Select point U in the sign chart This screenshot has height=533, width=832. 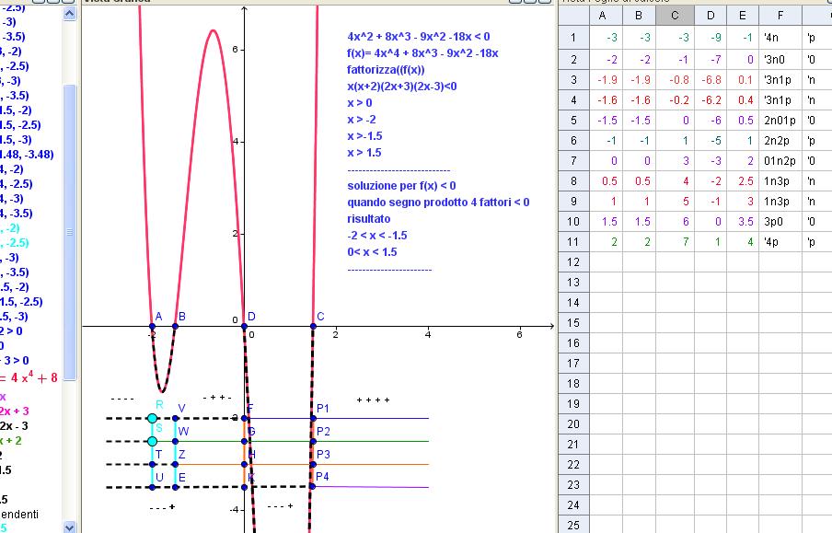152,487
